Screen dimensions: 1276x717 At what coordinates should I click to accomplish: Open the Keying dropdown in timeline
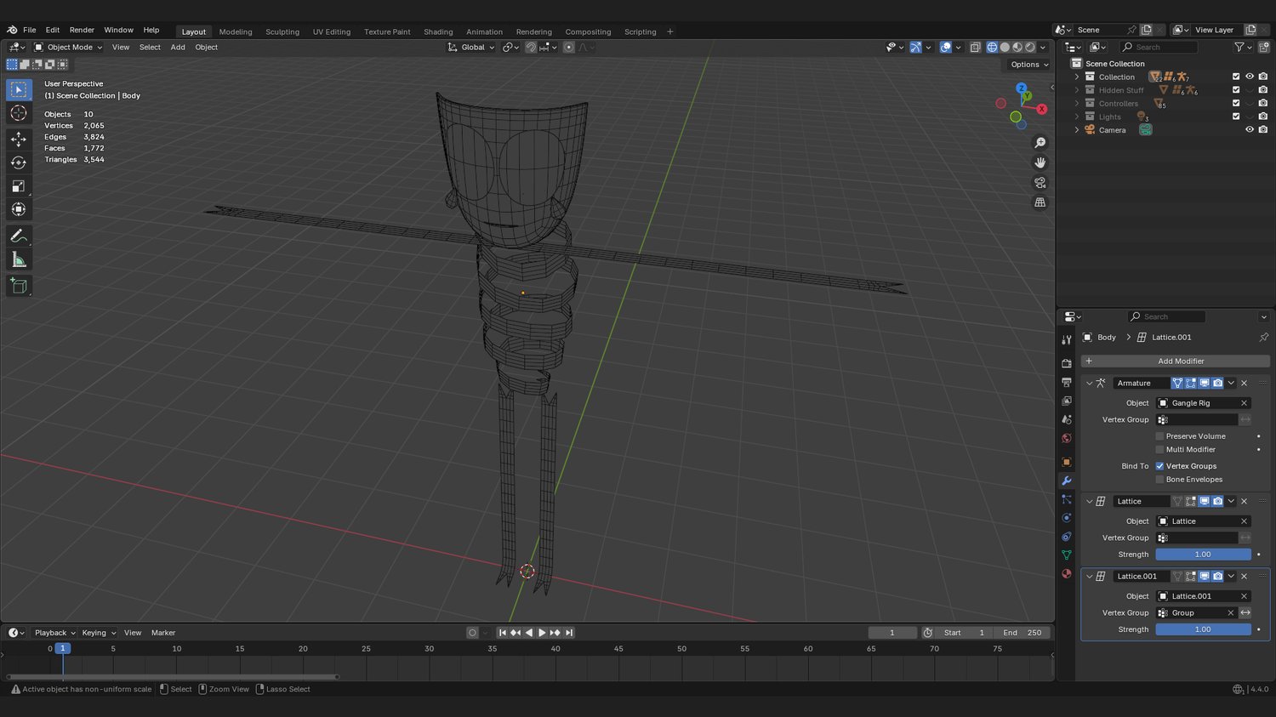pyautogui.click(x=99, y=633)
